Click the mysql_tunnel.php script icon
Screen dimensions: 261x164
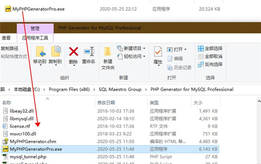pos(5,157)
